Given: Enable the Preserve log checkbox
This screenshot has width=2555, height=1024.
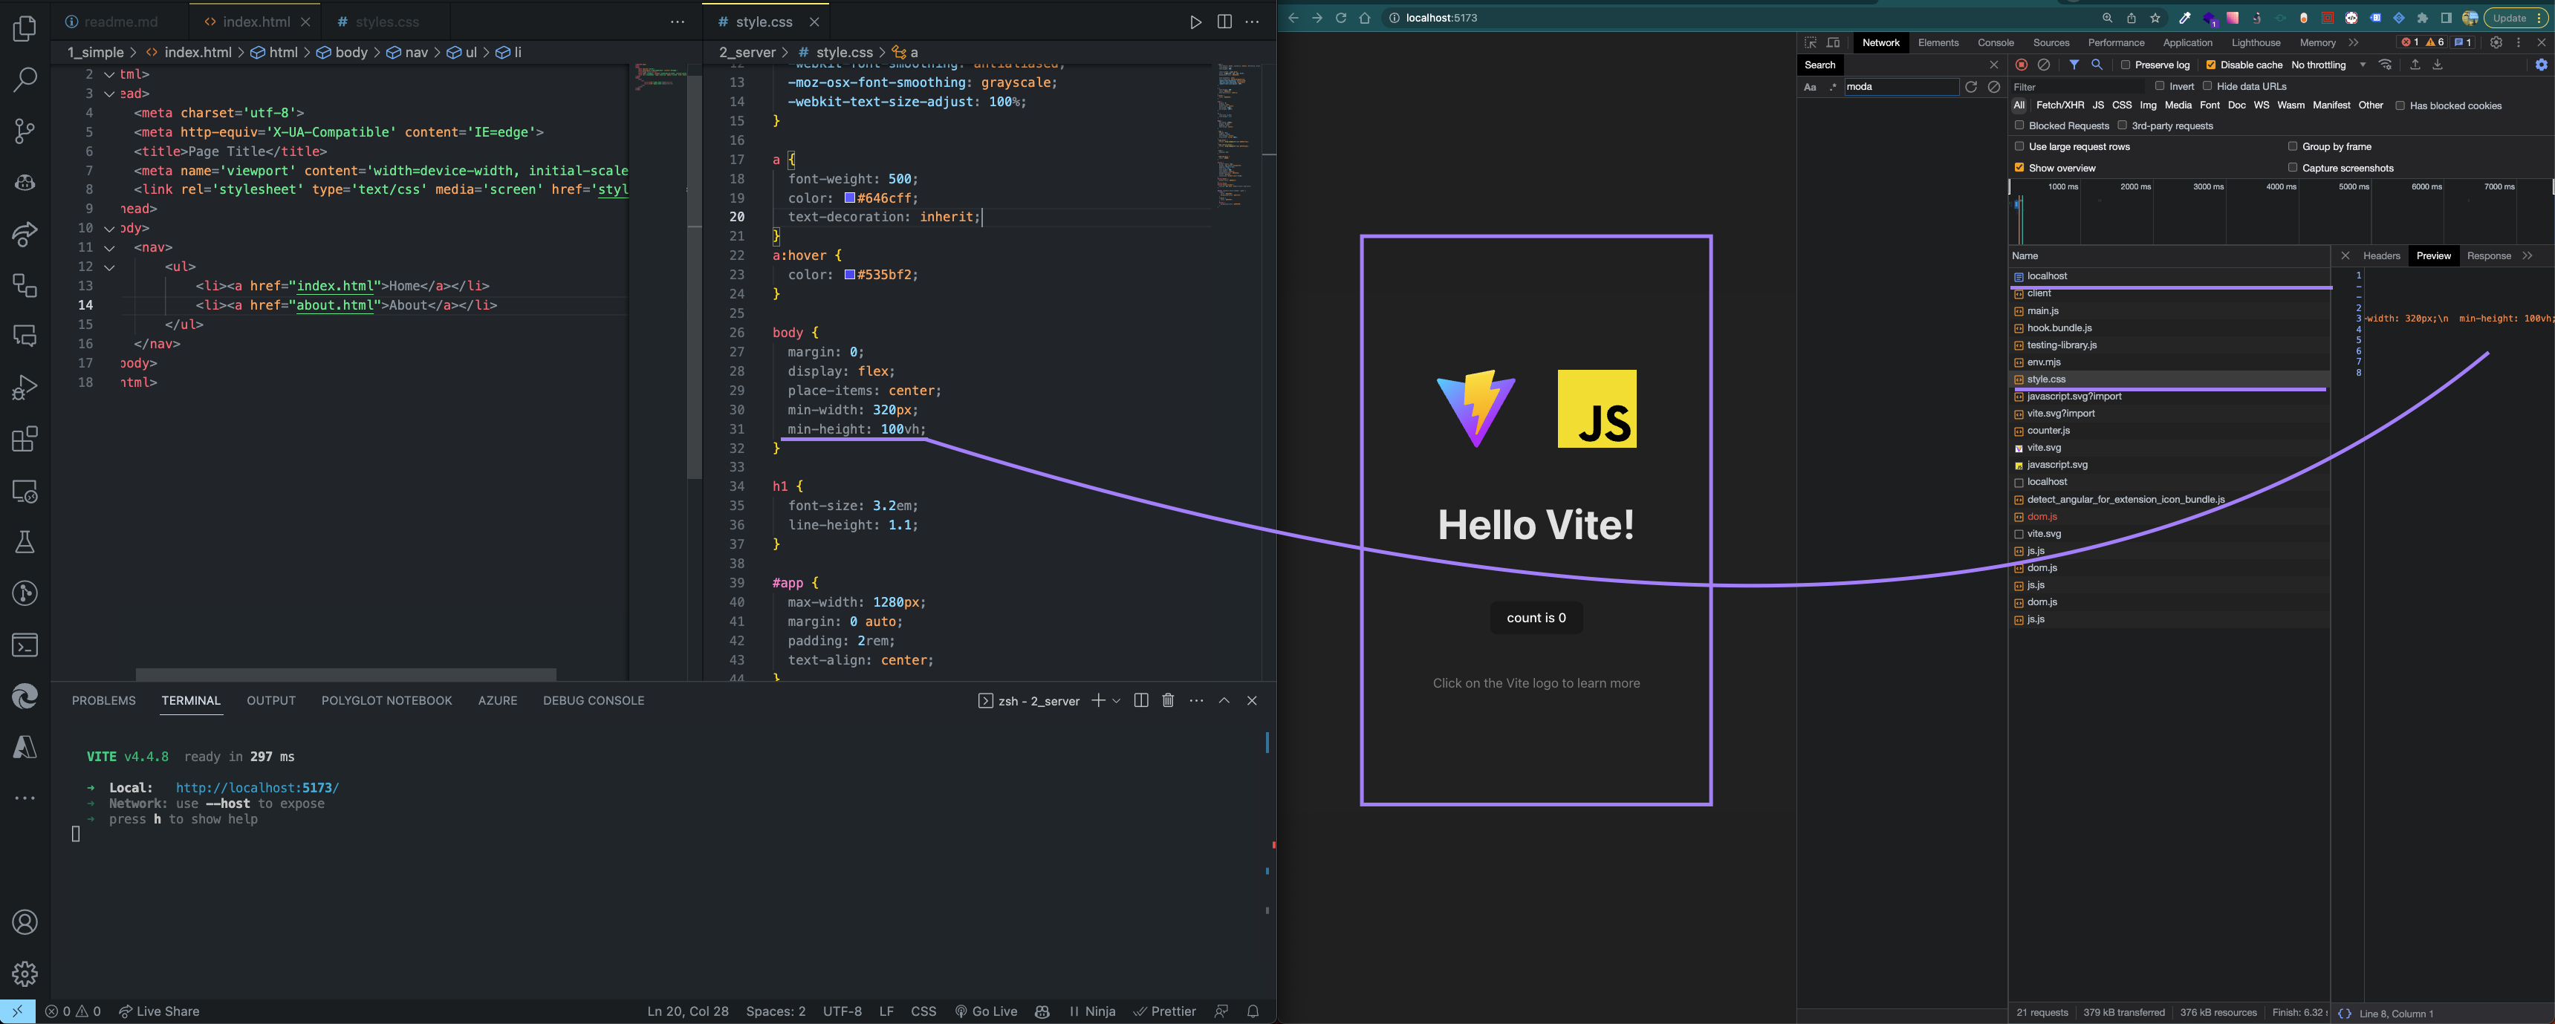Looking at the screenshot, I should click(2126, 65).
